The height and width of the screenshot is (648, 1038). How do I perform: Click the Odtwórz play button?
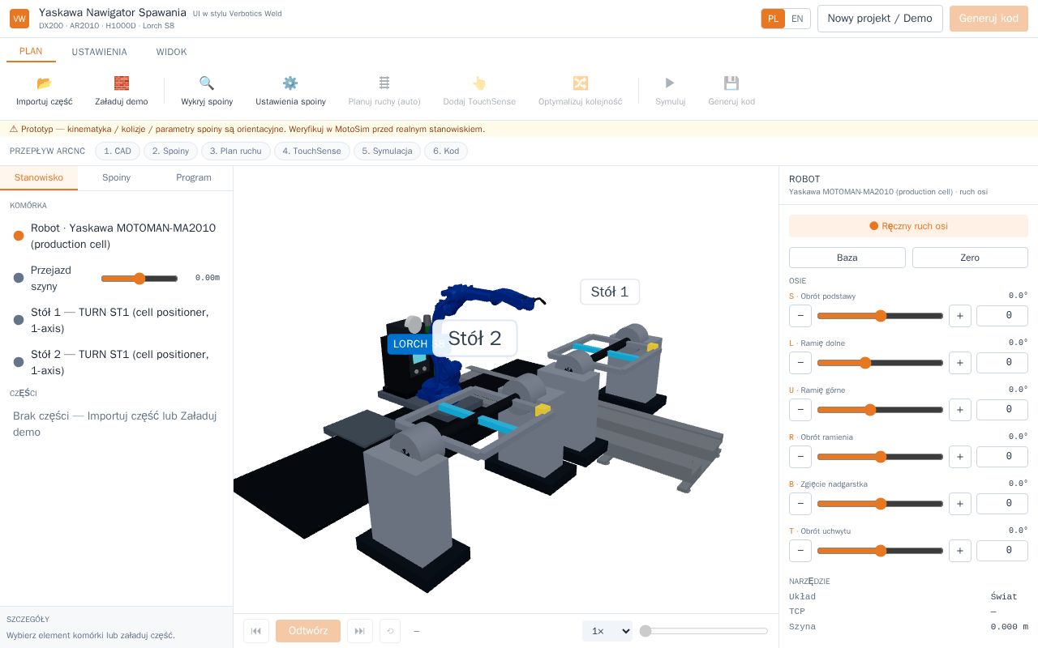click(308, 631)
